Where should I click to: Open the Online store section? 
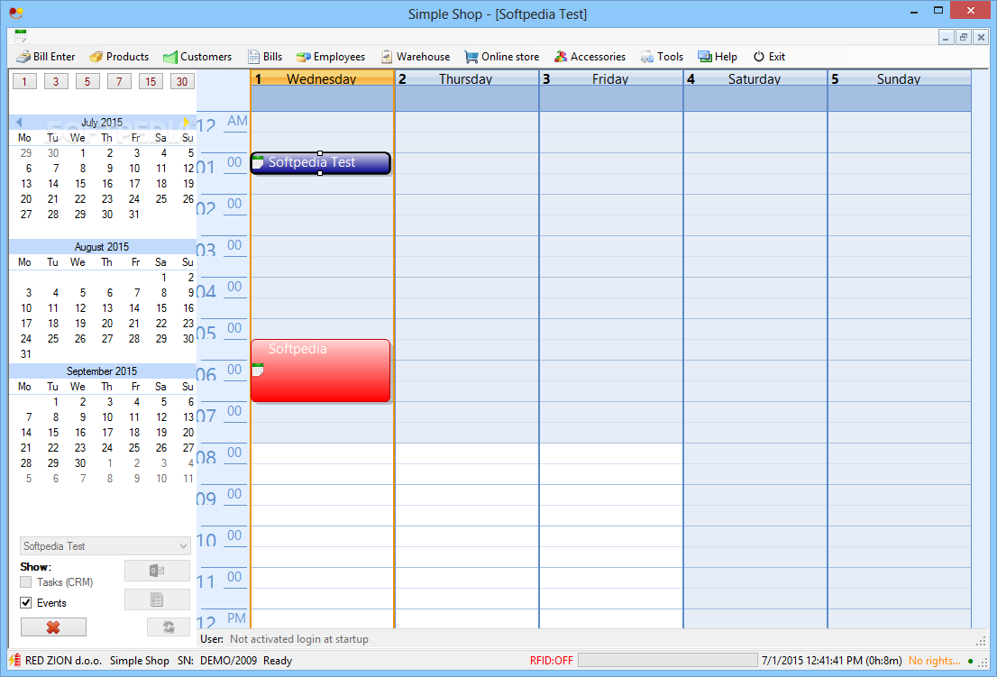click(x=502, y=57)
